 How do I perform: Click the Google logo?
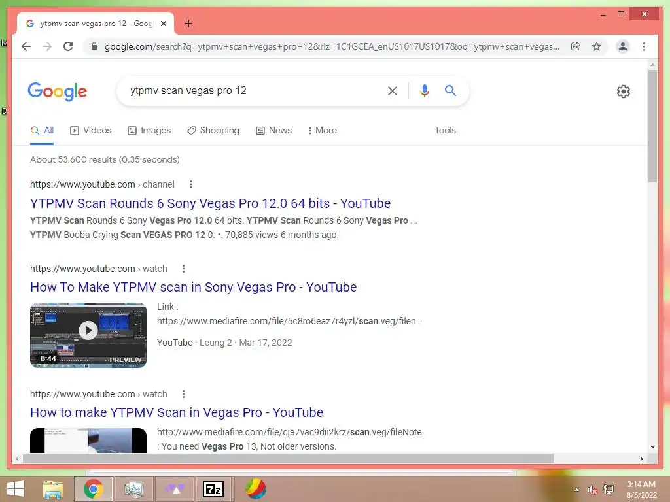click(58, 92)
